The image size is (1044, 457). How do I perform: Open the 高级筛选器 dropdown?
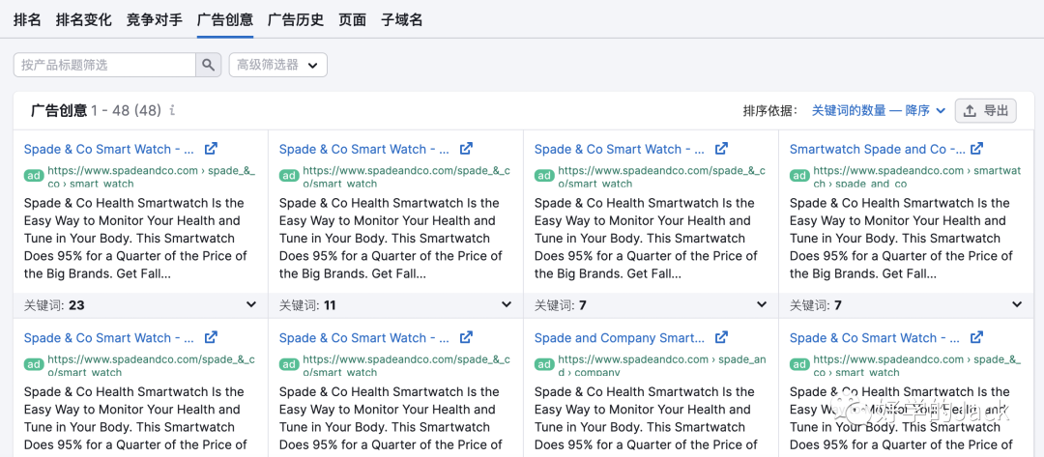pyautogui.click(x=278, y=65)
